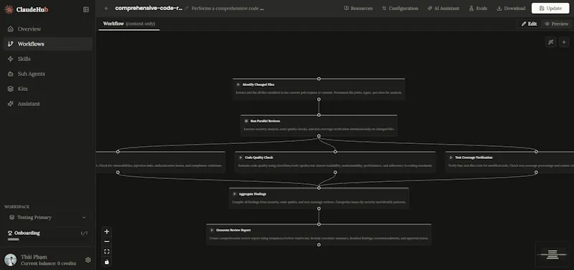Viewport: 574px width, 270px height.
Task: Open the Kits section
Action: coord(47,89)
